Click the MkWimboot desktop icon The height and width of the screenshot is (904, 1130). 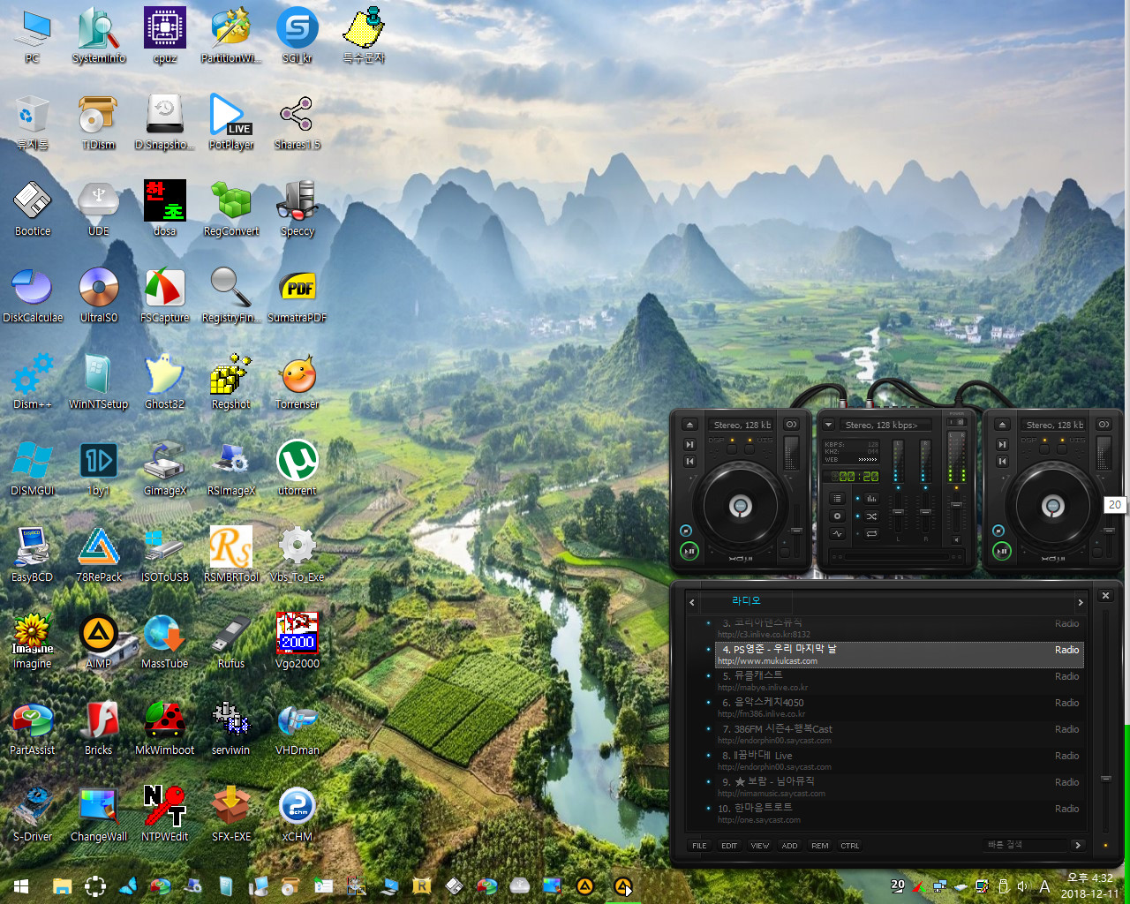click(164, 728)
